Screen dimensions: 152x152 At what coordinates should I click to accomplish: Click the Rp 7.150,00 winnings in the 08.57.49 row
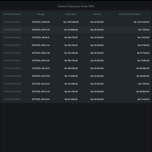[x=144, y=30]
